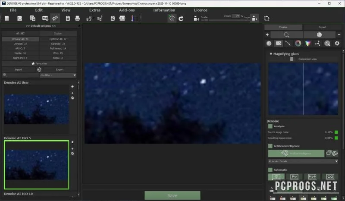Select the grey sphere button
The image size is (345, 201).
click(x=319, y=35)
